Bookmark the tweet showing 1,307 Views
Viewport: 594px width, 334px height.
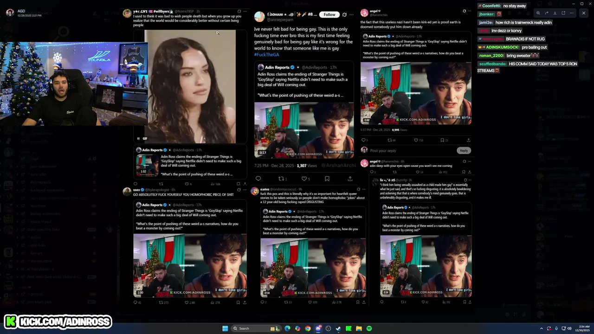[327, 179]
